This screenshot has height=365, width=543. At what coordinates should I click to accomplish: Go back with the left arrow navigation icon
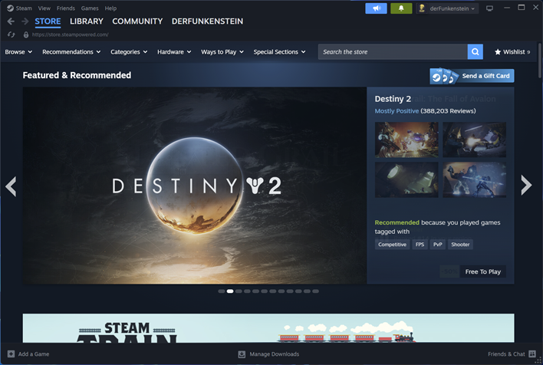11,21
